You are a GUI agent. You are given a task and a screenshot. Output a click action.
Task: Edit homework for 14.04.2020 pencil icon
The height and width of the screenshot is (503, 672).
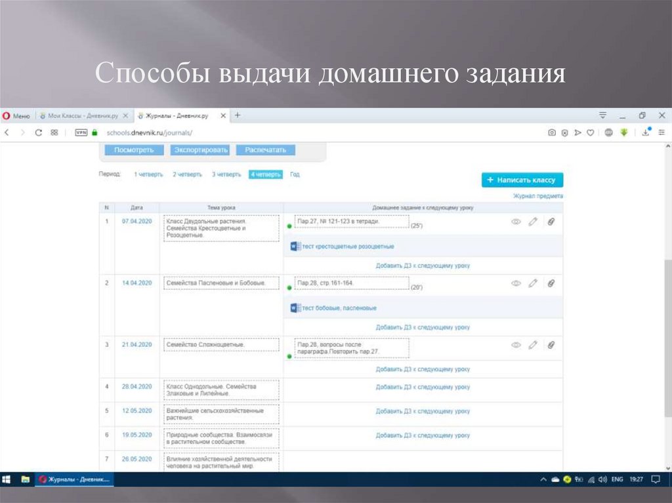coord(533,283)
